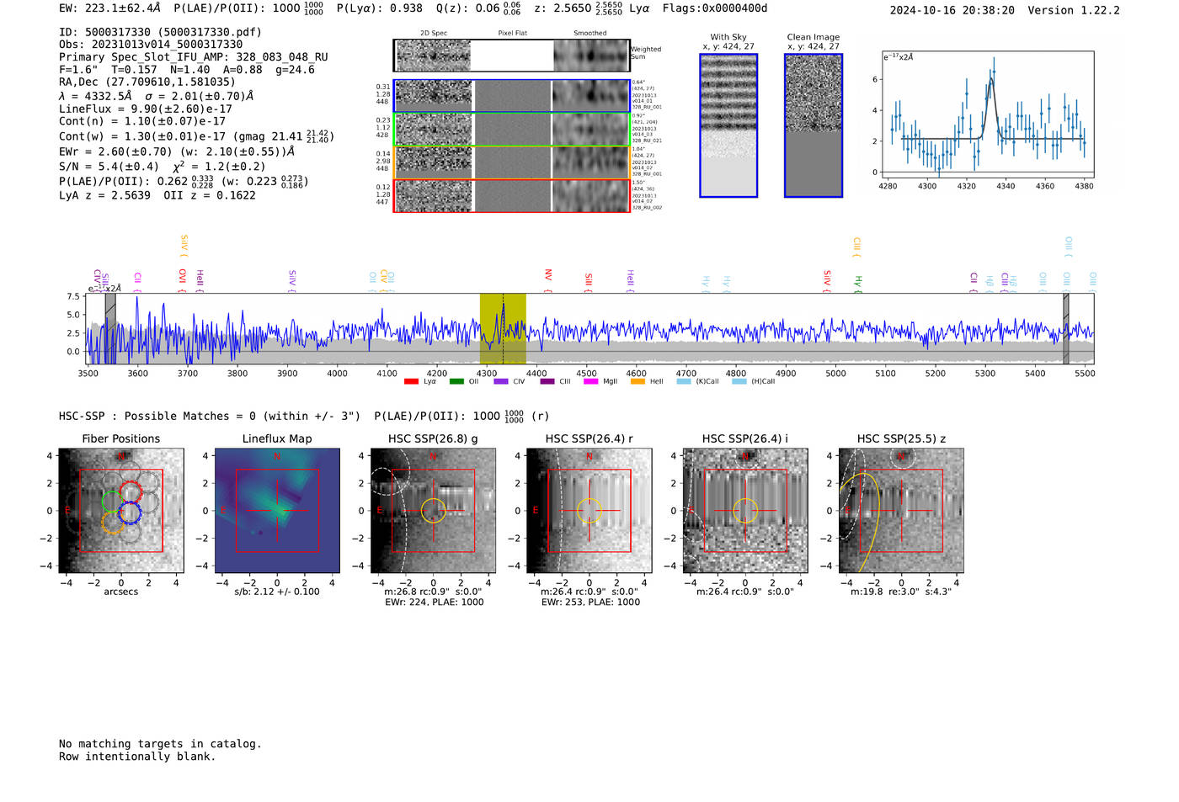This screenshot has height=802, width=1179.
Task: Click the red fiber circle in Fiber Positions
Action: (x=130, y=491)
